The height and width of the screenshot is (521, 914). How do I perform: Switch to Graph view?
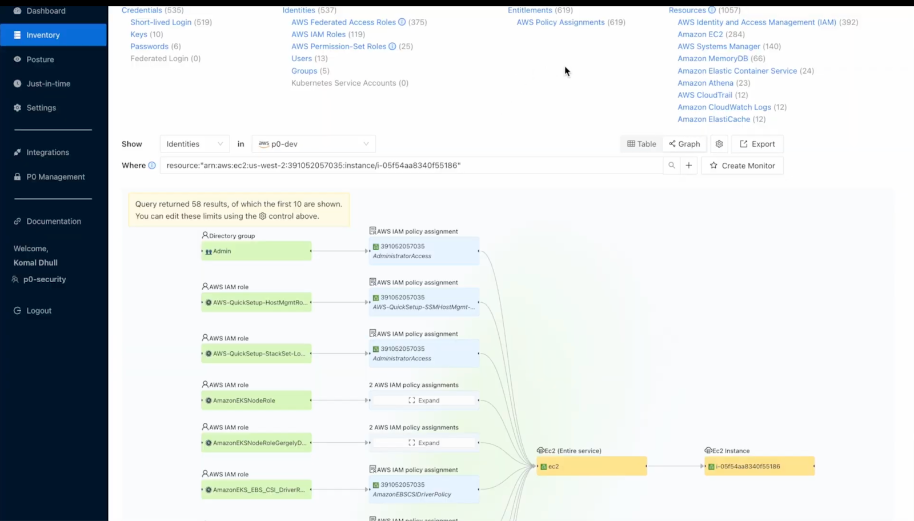pos(684,144)
